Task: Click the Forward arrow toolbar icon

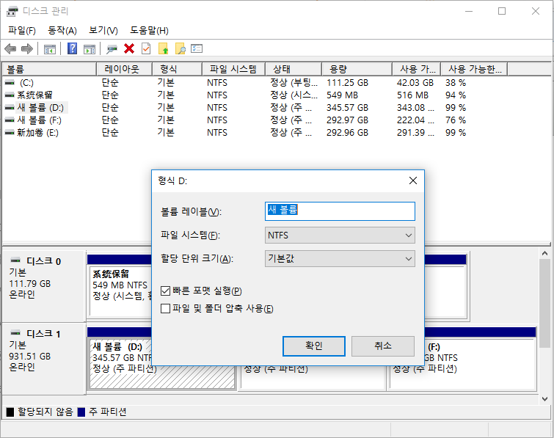Action: point(27,48)
